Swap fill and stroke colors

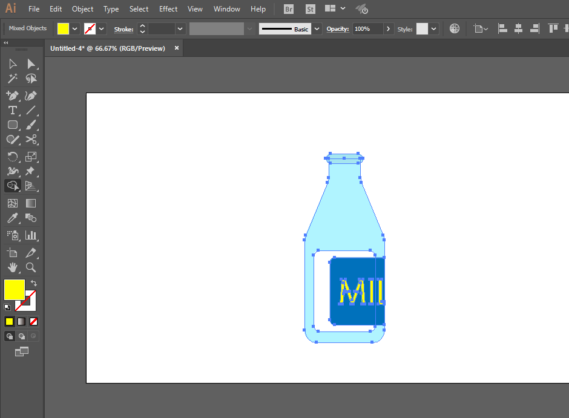pos(34,282)
